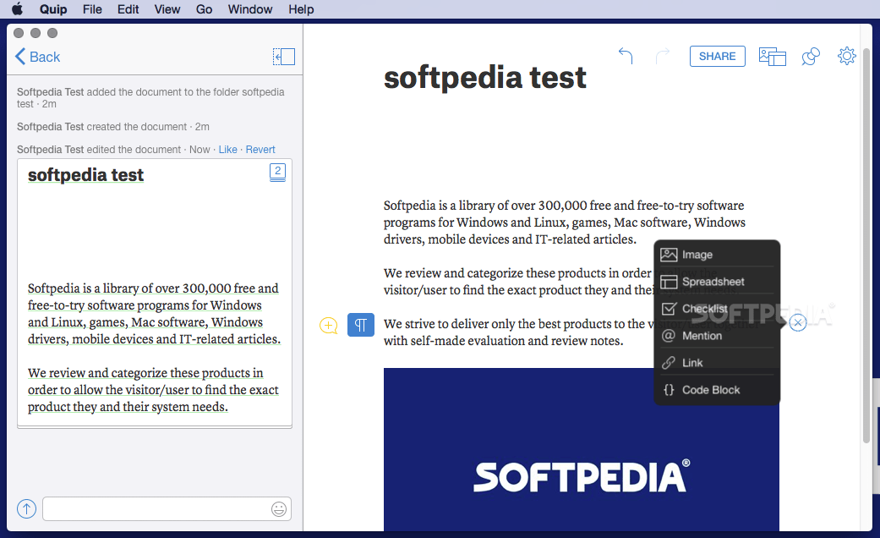Revert the latest document edit
This screenshot has width=880, height=538.
click(260, 149)
